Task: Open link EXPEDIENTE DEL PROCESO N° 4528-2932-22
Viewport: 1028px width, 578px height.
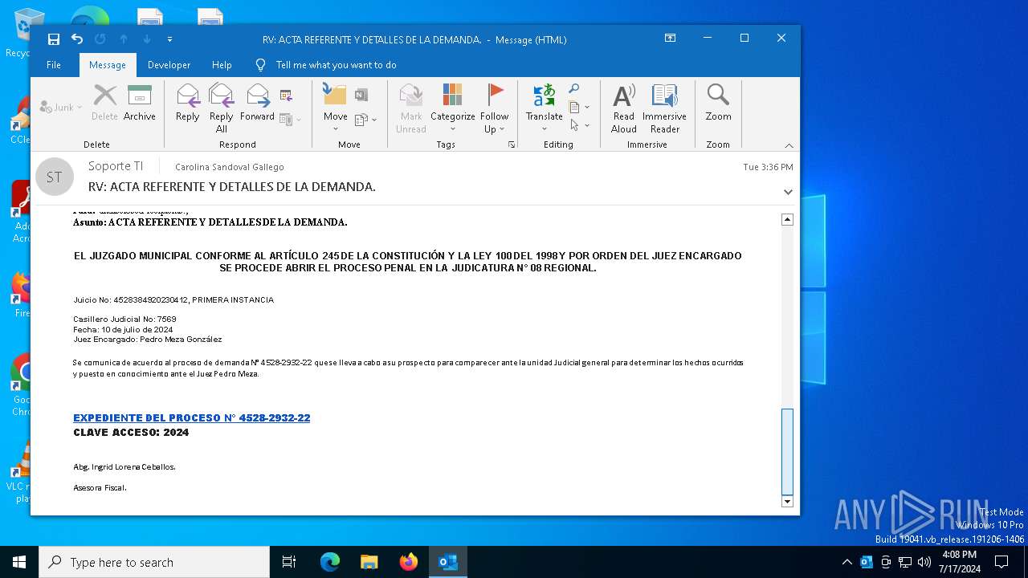Action: pyautogui.click(x=191, y=417)
